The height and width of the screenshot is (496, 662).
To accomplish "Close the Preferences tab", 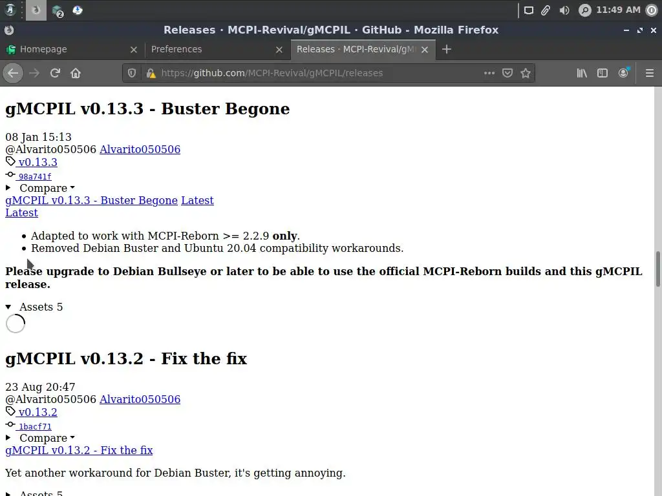I will (279, 50).
